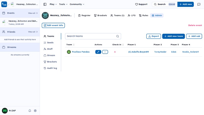Viewport: 204px width, 115px height.
Task: Click Add new team button
Action: [173, 36]
